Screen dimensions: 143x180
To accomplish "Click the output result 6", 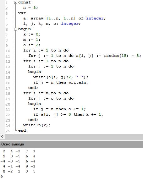I will tap(2, 176).
